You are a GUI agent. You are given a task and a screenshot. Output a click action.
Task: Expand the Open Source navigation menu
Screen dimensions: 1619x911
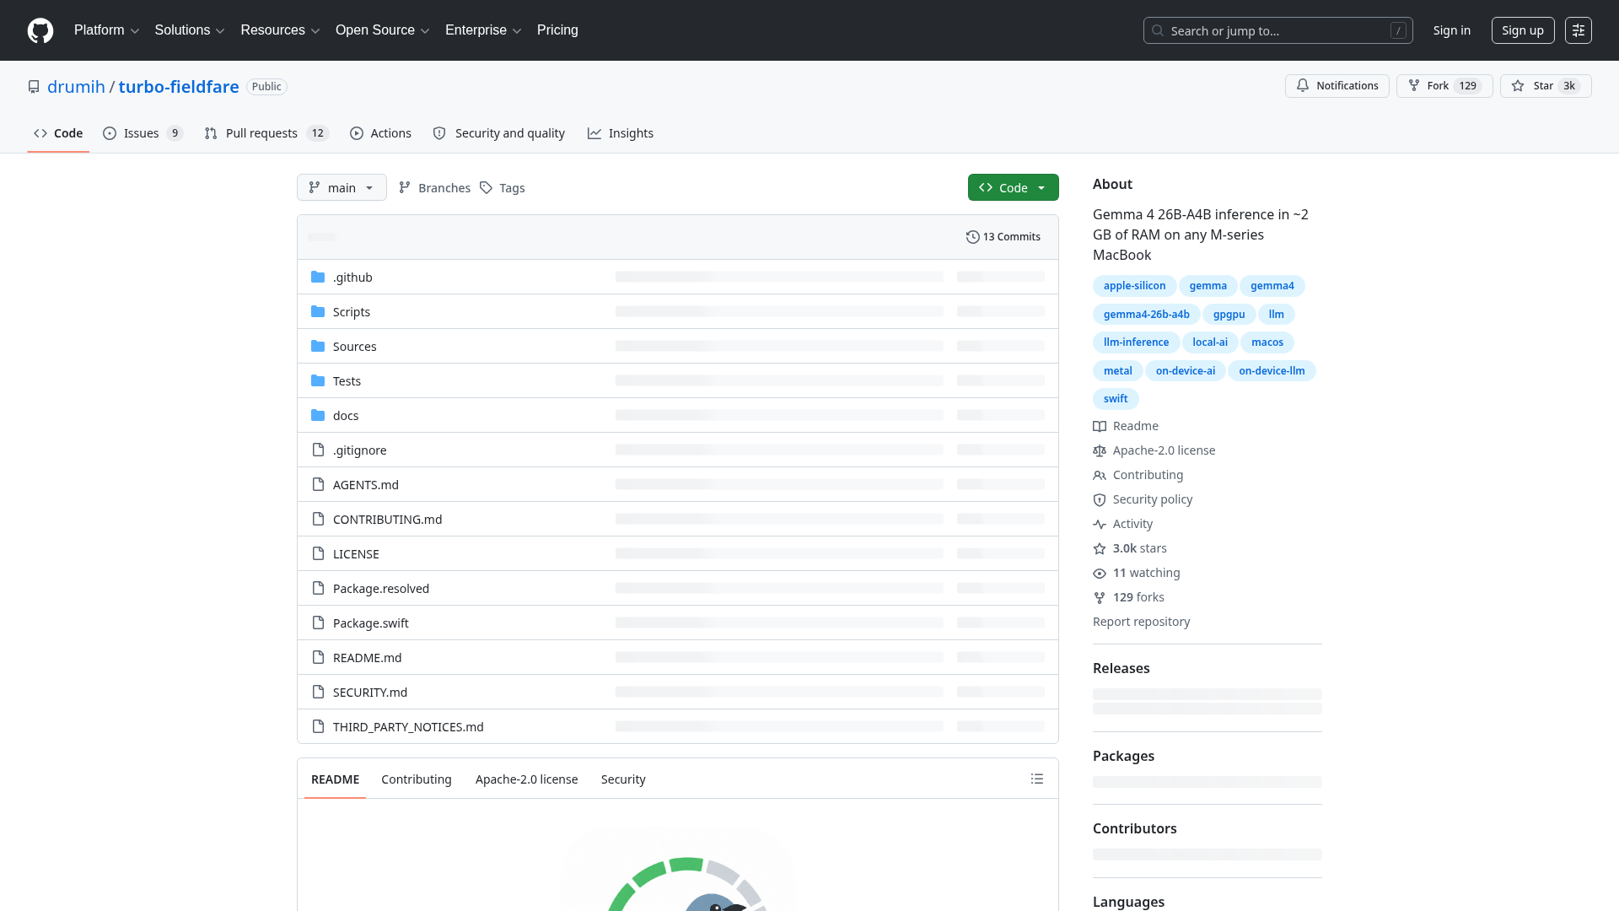[x=382, y=30]
